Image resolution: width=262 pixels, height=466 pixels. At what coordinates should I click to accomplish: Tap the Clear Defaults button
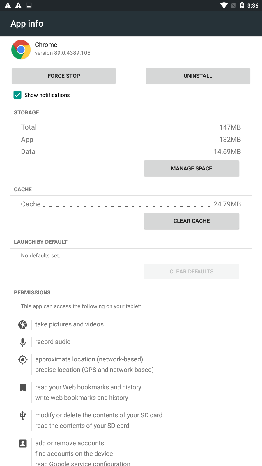[x=192, y=271]
